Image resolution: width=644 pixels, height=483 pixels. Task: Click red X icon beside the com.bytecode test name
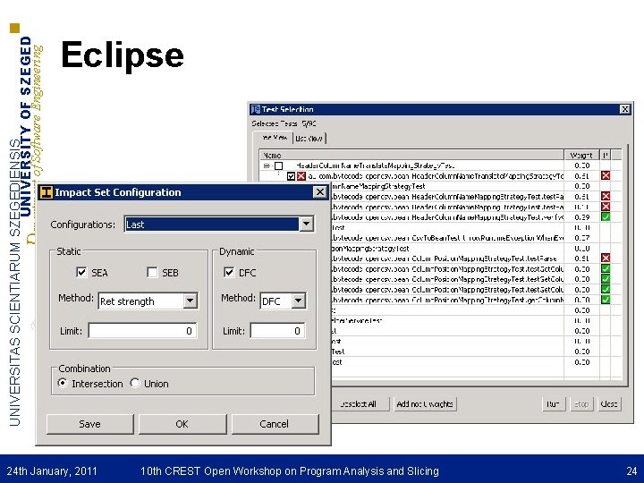tap(301, 176)
